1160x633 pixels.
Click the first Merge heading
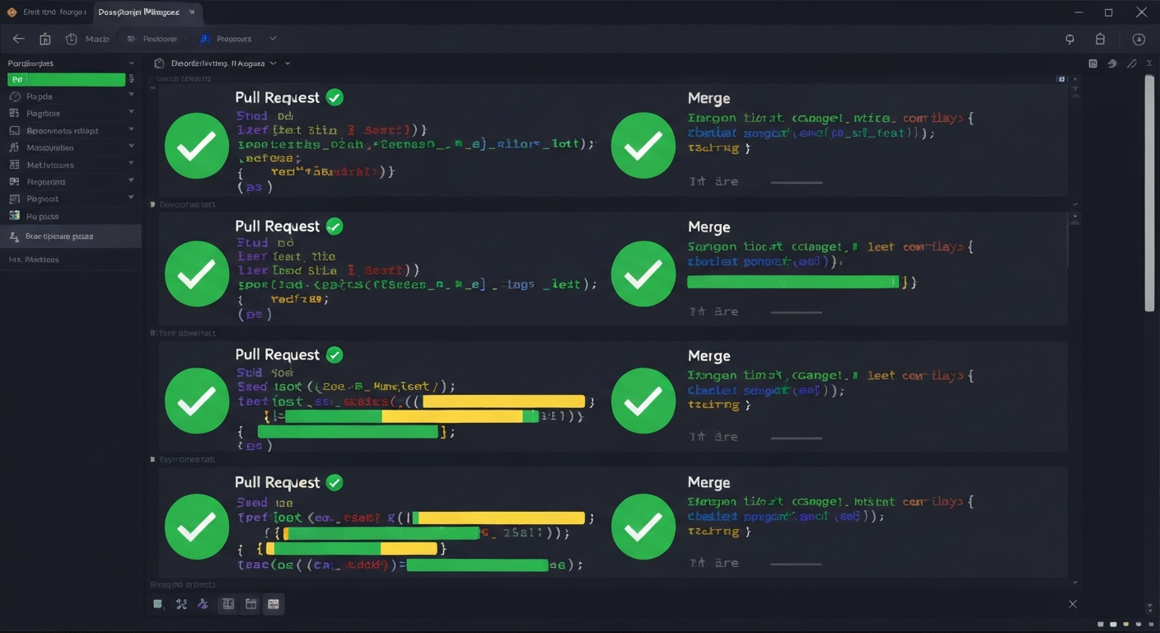pos(709,98)
